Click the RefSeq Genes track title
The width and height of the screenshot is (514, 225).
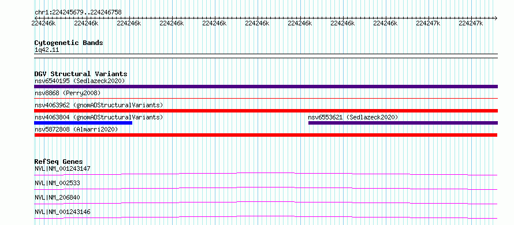pyautogui.click(x=59, y=162)
